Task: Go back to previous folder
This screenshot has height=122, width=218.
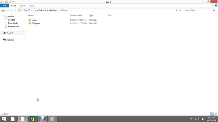Action: [3, 11]
